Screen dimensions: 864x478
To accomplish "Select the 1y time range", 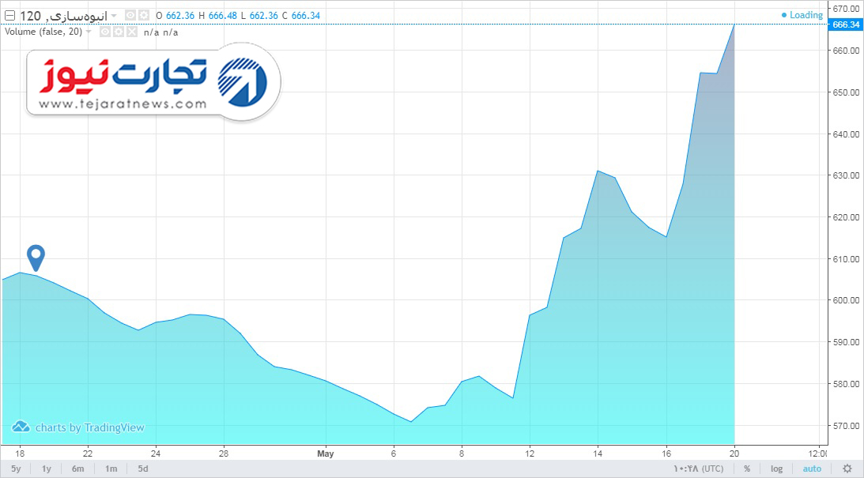I will click(47, 469).
